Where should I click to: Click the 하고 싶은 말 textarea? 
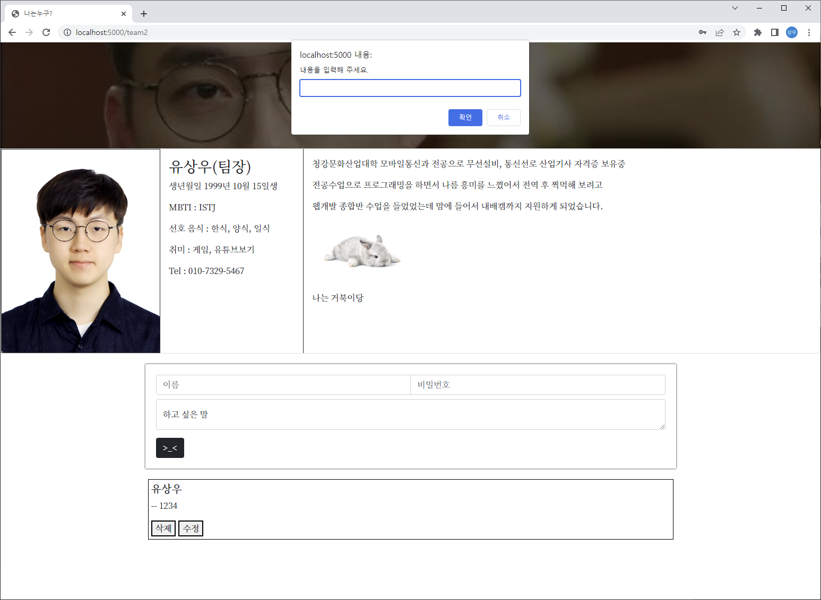point(411,414)
